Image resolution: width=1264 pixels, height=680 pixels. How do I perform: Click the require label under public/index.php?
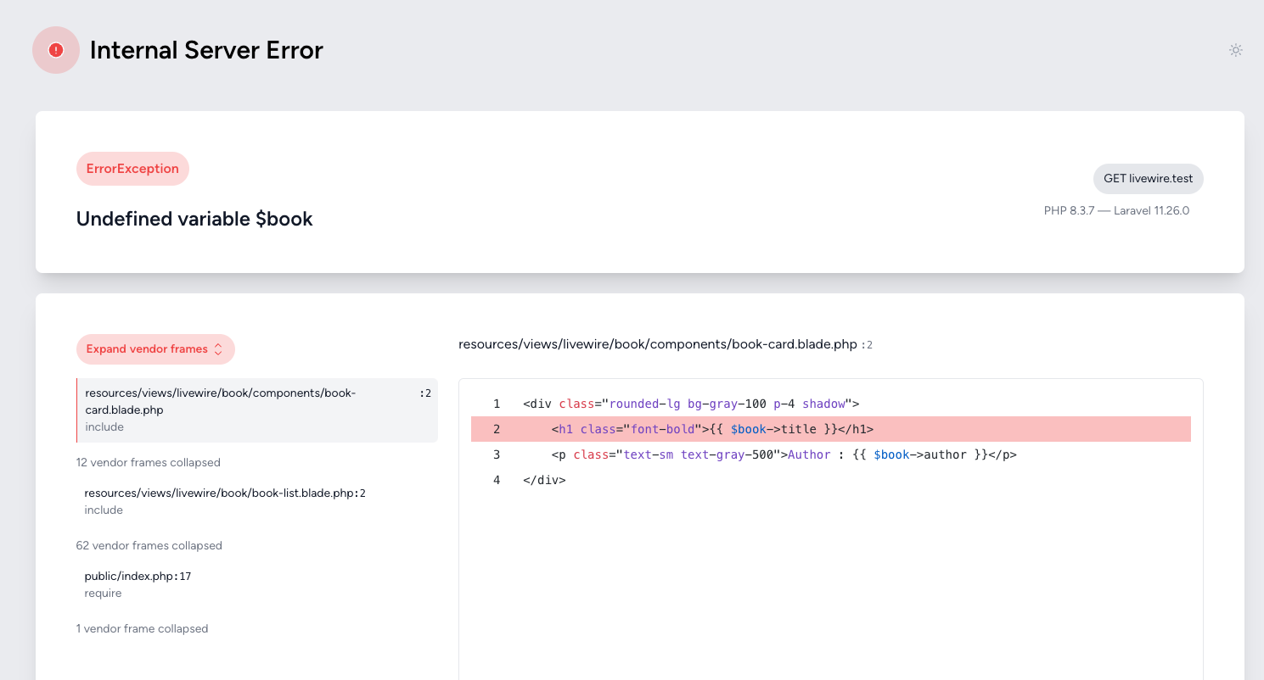[103, 593]
